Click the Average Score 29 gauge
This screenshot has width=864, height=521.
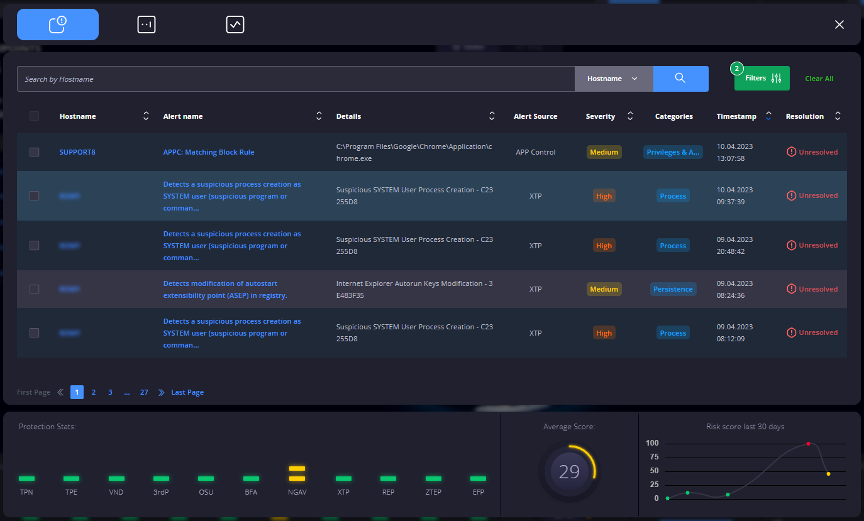tap(569, 472)
